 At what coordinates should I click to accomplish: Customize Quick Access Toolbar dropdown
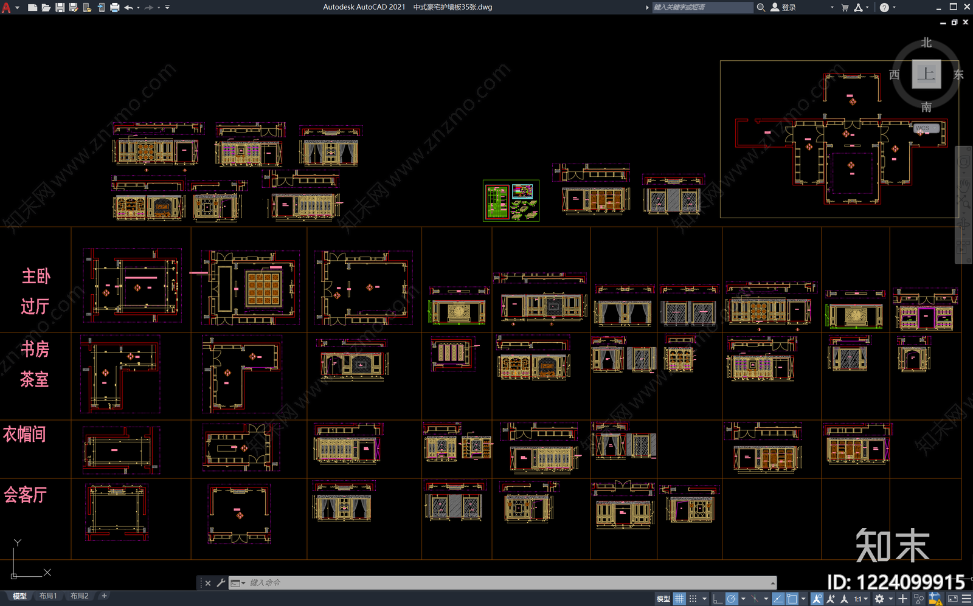167,7
